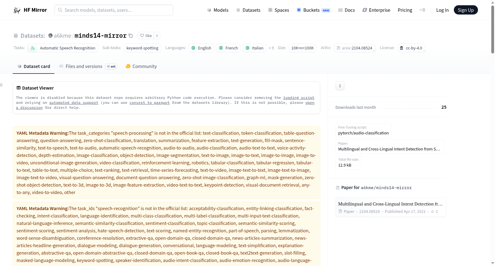Click the arxiv document icon
The image size is (495, 266).
pyautogui.click(x=338, y=48)
